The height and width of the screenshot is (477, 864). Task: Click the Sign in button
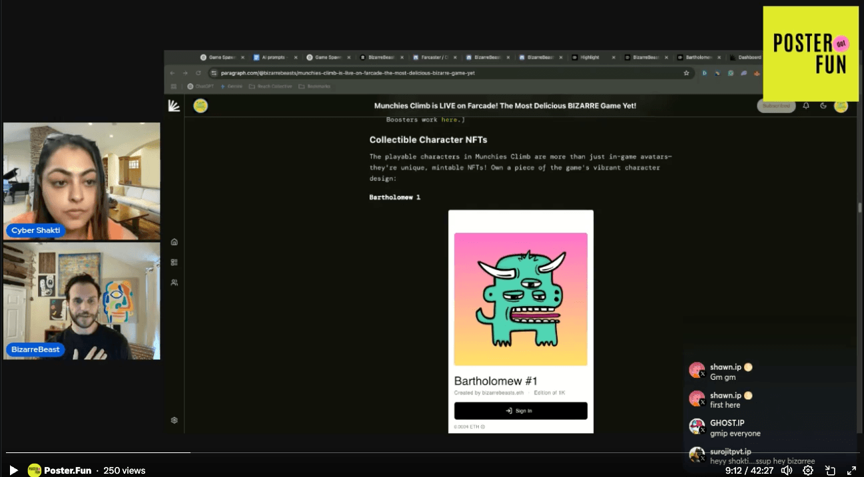click(x=521, y=411)
